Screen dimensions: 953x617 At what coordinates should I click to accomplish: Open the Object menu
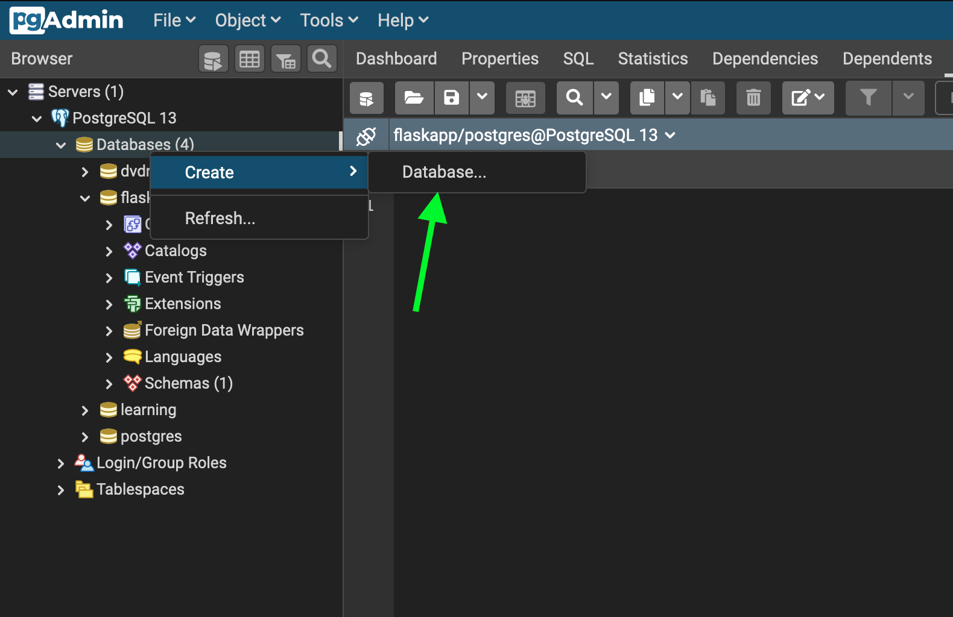pos(248,20)
